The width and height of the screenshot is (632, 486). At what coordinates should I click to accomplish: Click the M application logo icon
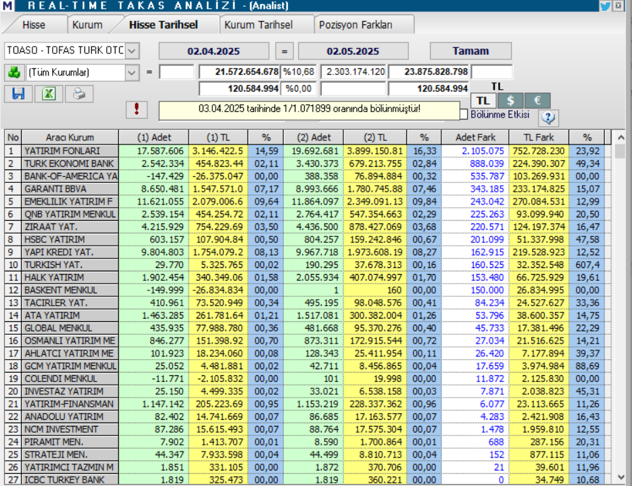(x=7, y=5)
